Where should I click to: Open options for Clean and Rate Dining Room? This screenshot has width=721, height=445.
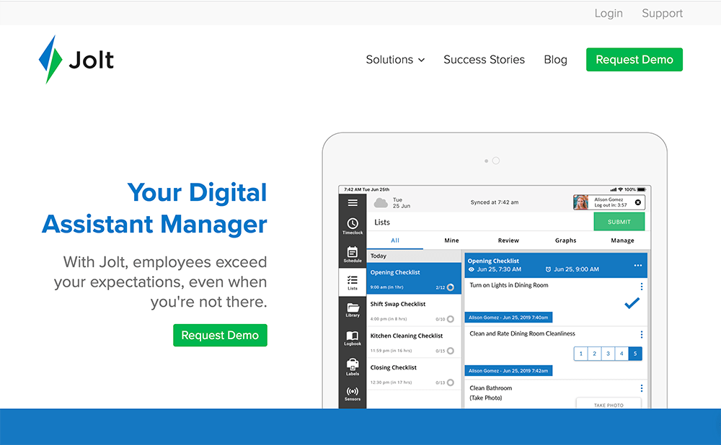point(642,334)
